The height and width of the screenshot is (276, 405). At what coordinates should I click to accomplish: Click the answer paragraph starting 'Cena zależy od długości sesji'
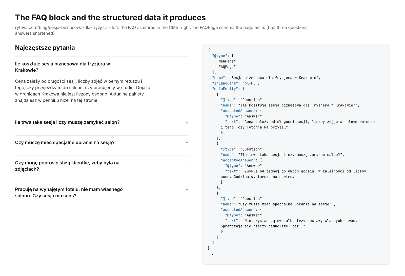tap(83, 91)
